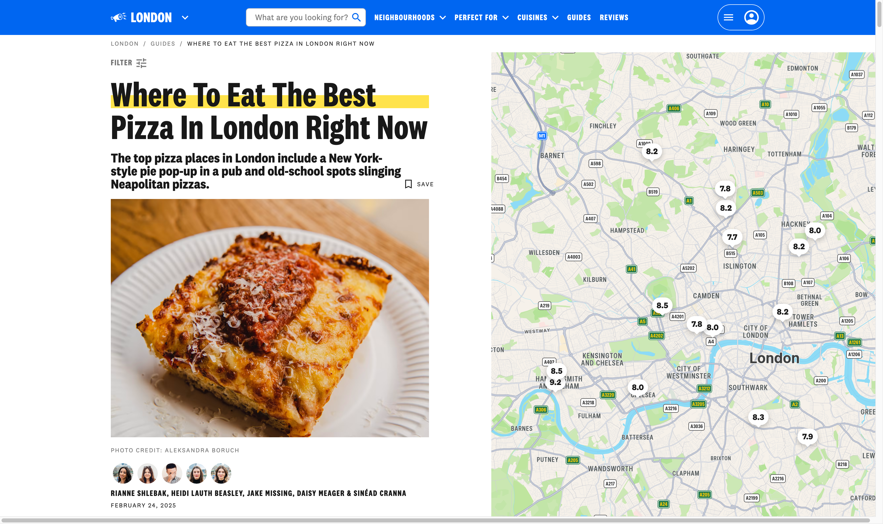Viewport: 883px width, 524px height.
Task: Open the hamburger menu icon
Action: tap(728, 17)
